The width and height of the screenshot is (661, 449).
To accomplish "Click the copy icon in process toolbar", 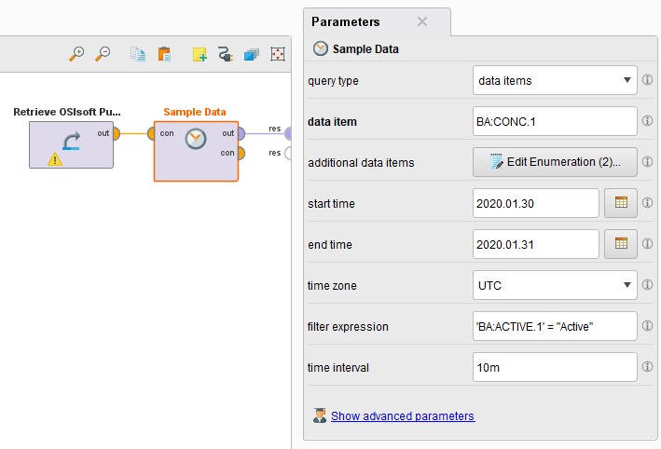I will tap(138, 54).
